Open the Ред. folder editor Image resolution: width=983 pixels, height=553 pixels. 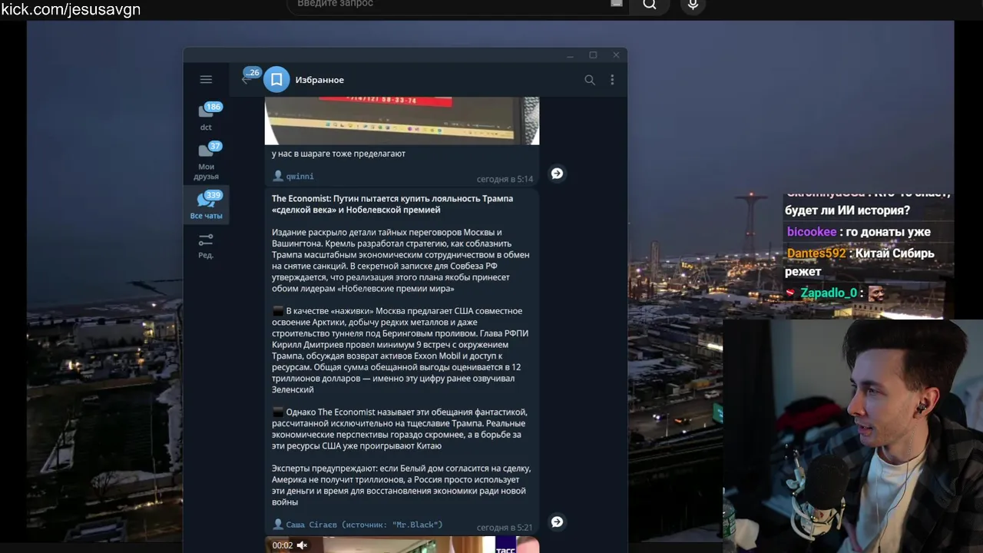pyautogui.click(x=206, y=246)
